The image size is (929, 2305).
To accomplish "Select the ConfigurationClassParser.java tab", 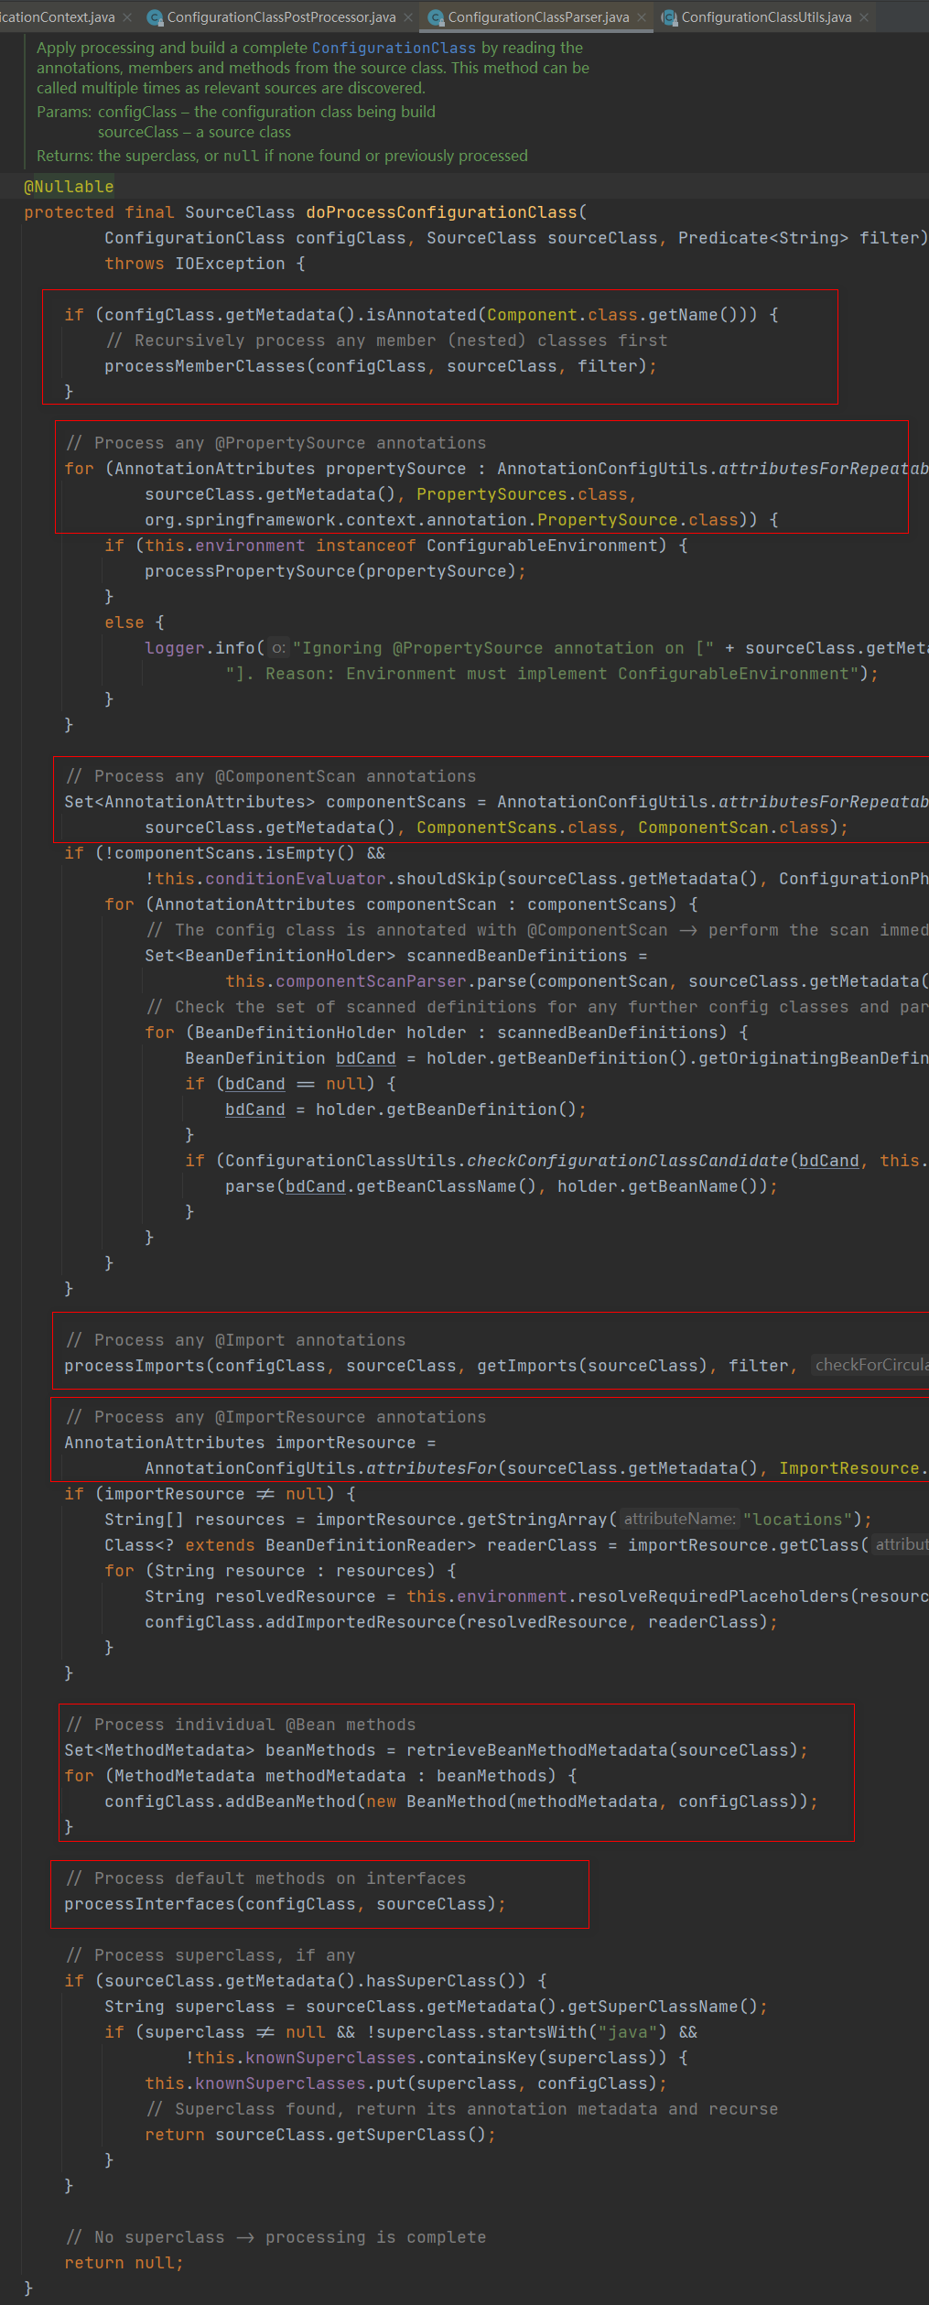I will (x=538, y=17).
